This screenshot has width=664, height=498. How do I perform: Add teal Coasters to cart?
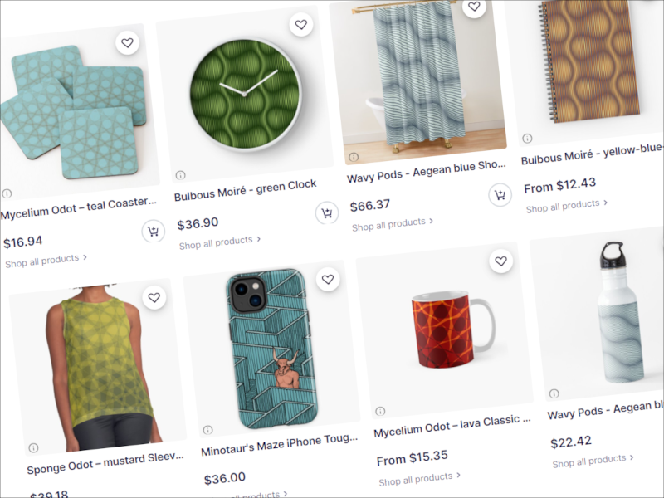pyautogui.click(x=153, y=232)
